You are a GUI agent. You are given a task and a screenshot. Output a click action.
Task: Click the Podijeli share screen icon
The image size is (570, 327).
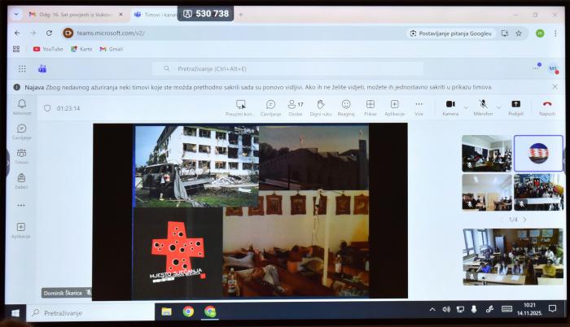pyautogui.click(x=515, y=105)
